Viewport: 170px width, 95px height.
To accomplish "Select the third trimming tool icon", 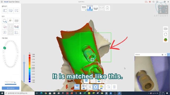I will (16, 11).
